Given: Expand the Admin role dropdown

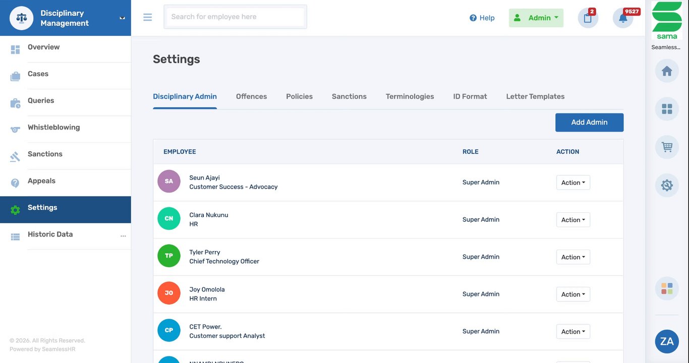Looking at the screenshot, I should click(536, 18).
